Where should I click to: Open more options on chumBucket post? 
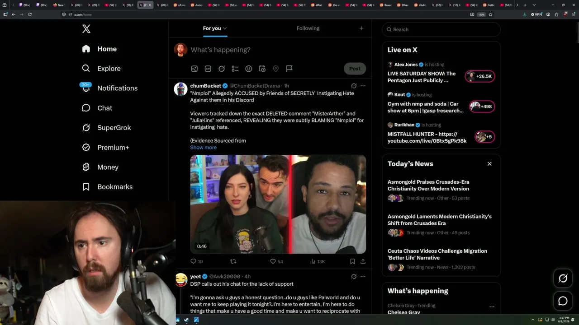click(363, 86)
